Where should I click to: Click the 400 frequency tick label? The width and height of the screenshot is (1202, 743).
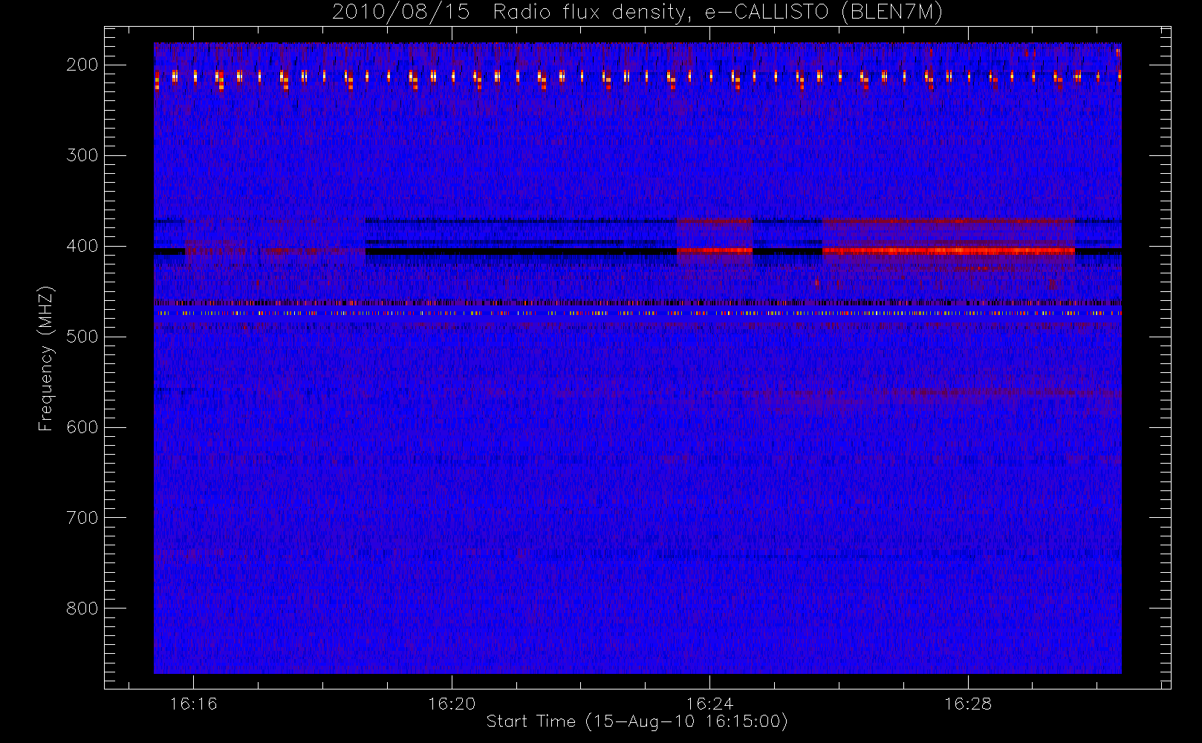click(82, 246)
